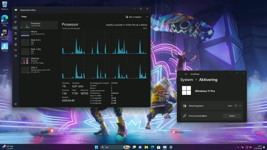Open the Users page icon in Task Manager
The image size is (267, 150).
16,44
